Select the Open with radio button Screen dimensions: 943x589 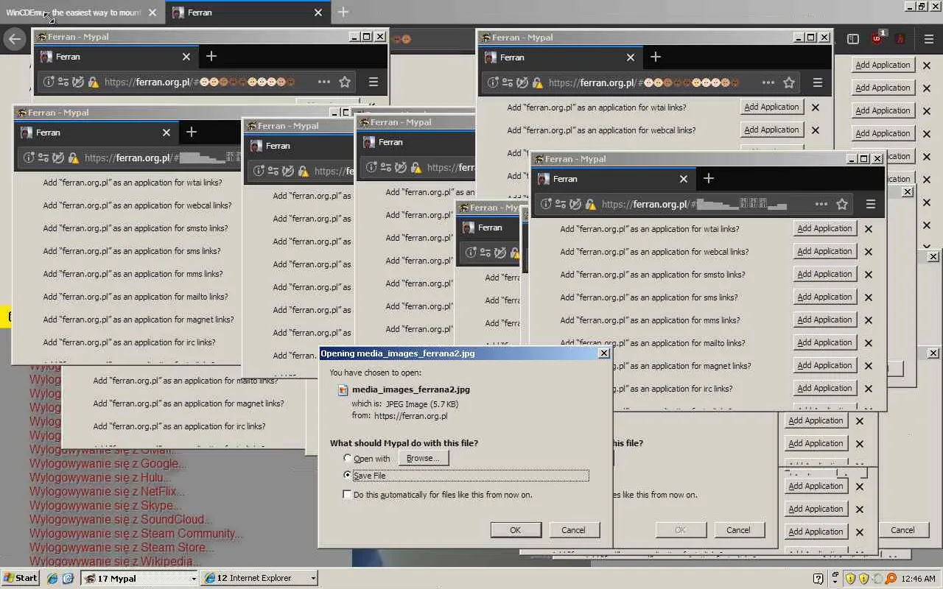348,458
